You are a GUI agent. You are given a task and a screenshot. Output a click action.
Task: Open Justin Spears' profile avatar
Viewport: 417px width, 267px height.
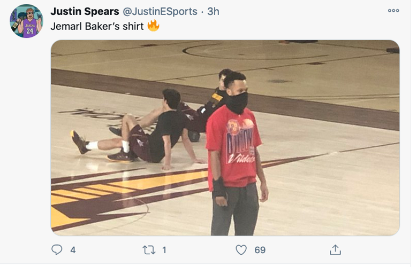tap(26, 21)
